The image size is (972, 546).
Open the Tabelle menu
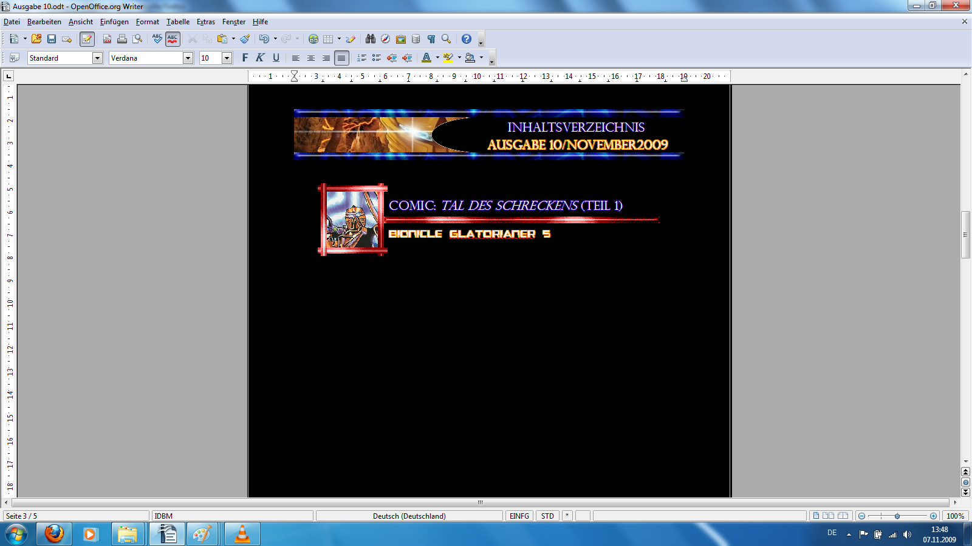177,22
